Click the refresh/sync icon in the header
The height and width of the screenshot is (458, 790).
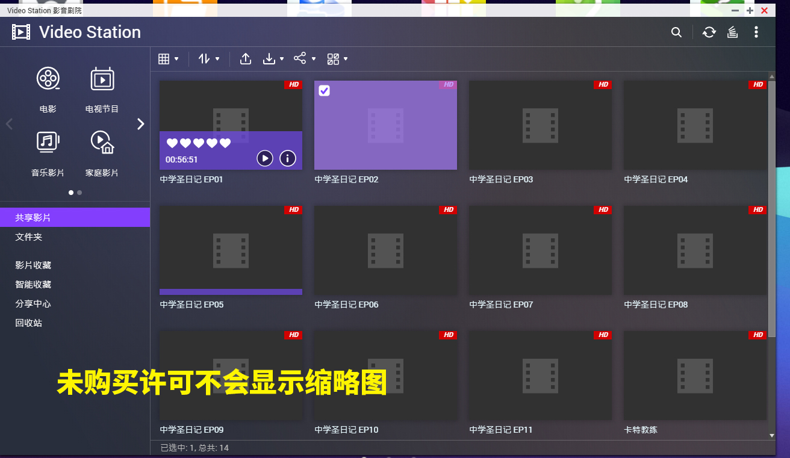pos(709,32)
